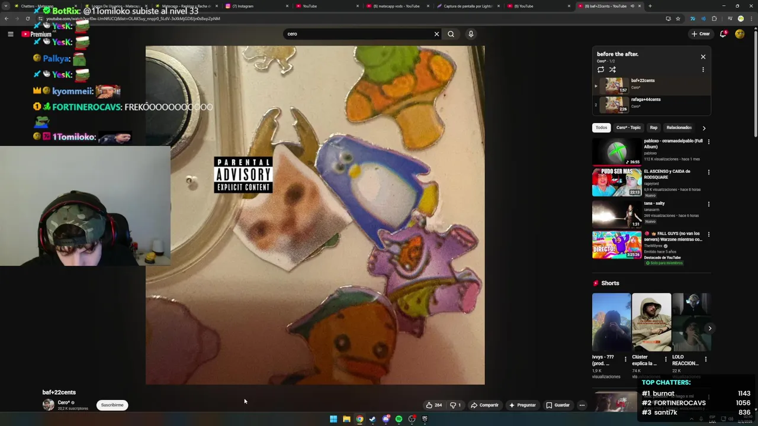Open Chrome from the taskbar
Screen dimensions: 758x426
click(359, 419)
